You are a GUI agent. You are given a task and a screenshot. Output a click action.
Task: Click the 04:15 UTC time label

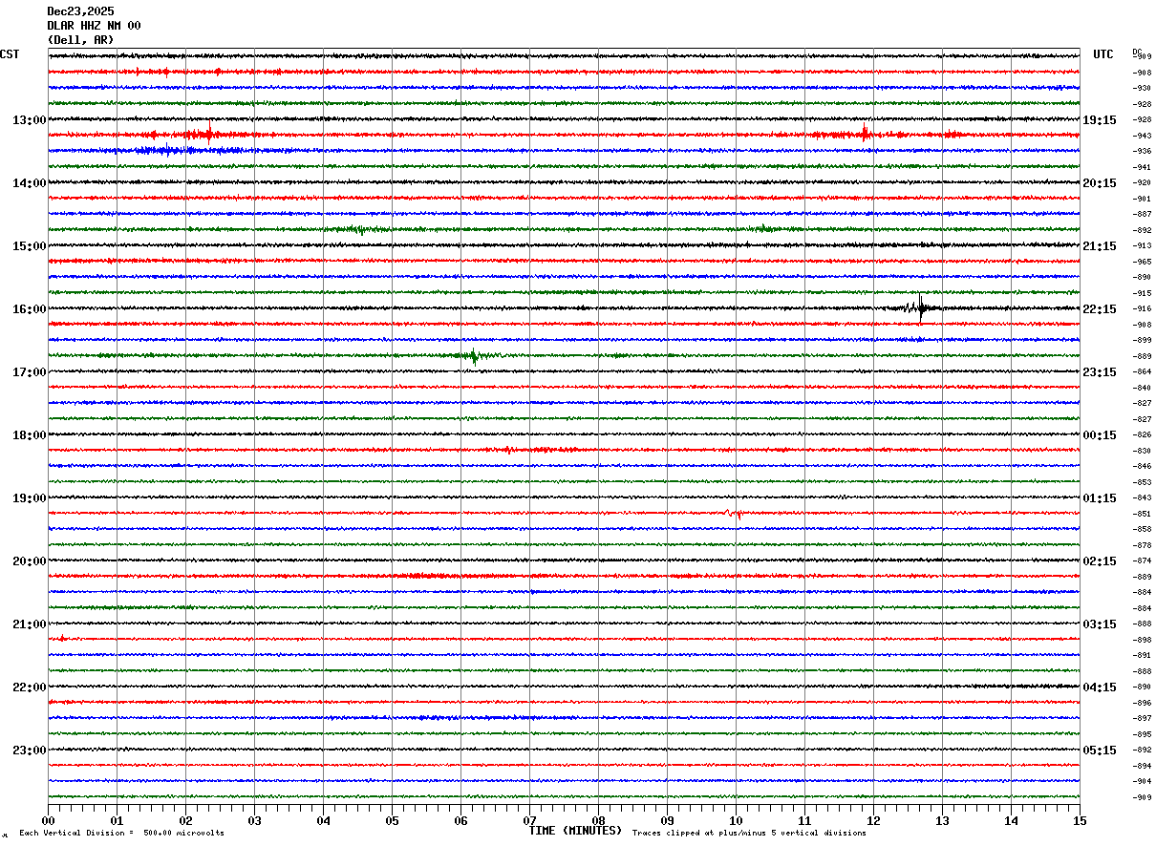point(1100,687)
